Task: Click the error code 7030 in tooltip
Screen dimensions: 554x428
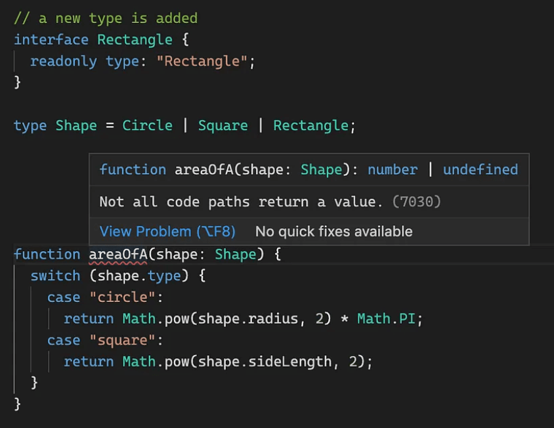Action: 416,202
